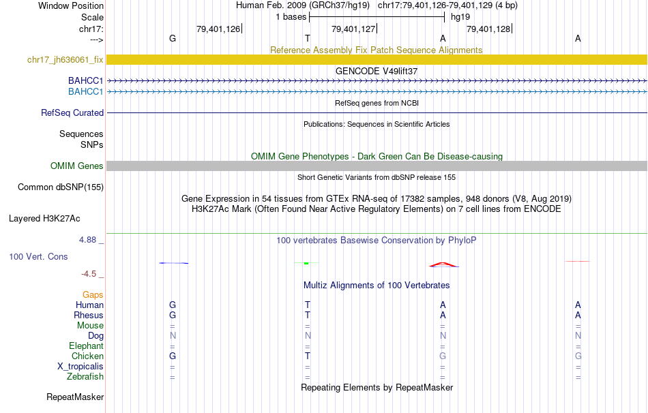Screen dimensions: 648x413
Task: Click the G base in the reference sequence row
Action: [173, 38]
